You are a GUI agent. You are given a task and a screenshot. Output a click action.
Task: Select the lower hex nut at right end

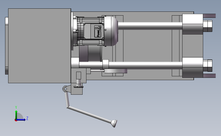tap(207, 66)
